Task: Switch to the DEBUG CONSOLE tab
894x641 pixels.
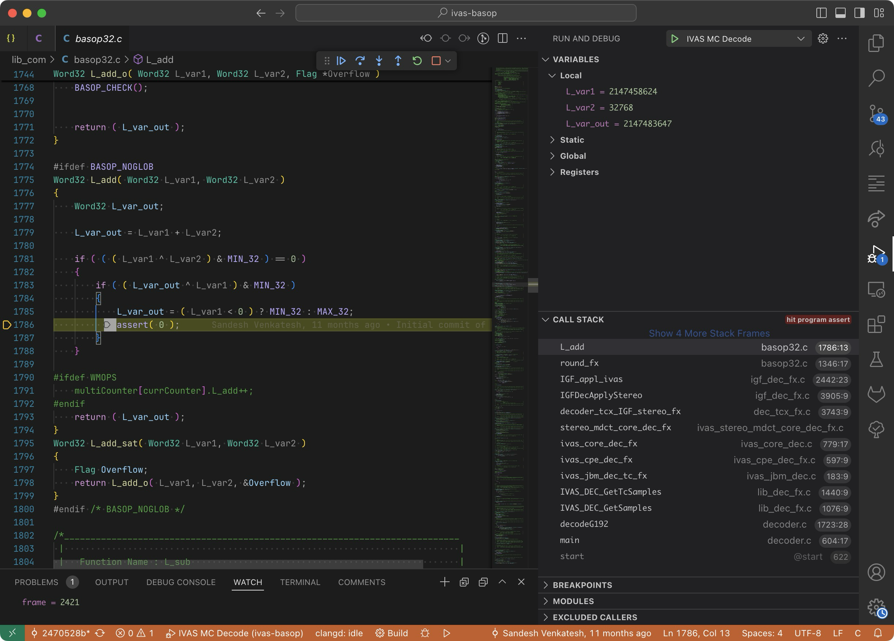Action: click(x=180, y=582)
